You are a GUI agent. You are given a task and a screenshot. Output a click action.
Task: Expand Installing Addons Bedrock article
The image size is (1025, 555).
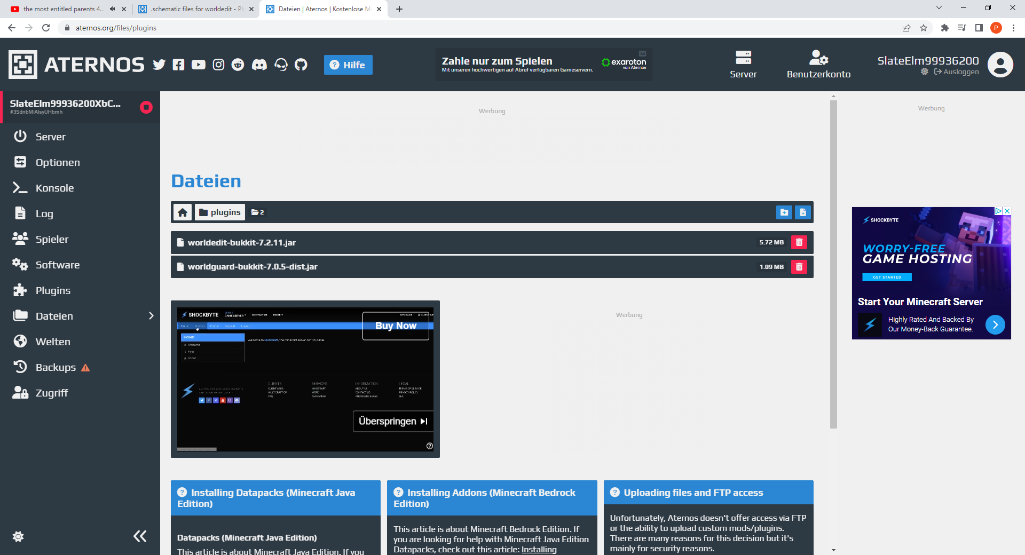click(492, 498)
